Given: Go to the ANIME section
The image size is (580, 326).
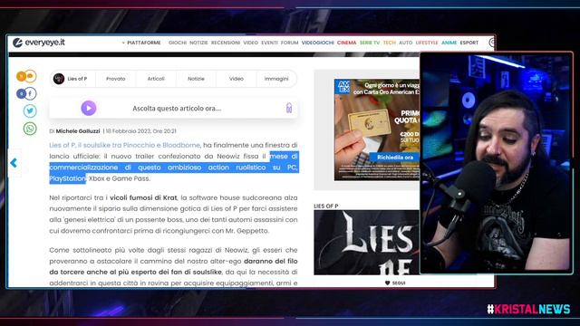Looking at the screenshot, I should (x=449, y=43).
